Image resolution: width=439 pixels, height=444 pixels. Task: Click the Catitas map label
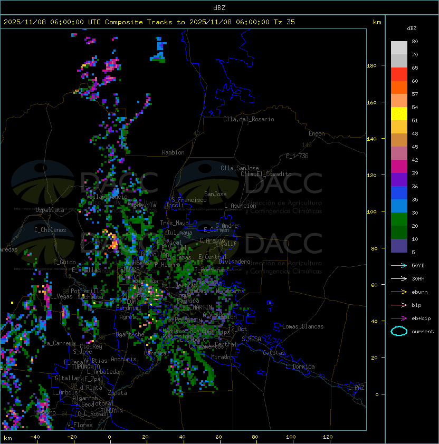274,353
